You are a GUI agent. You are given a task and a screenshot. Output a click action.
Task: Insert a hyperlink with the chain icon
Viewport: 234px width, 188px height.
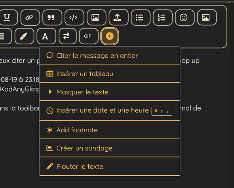(x=30, y=17)
